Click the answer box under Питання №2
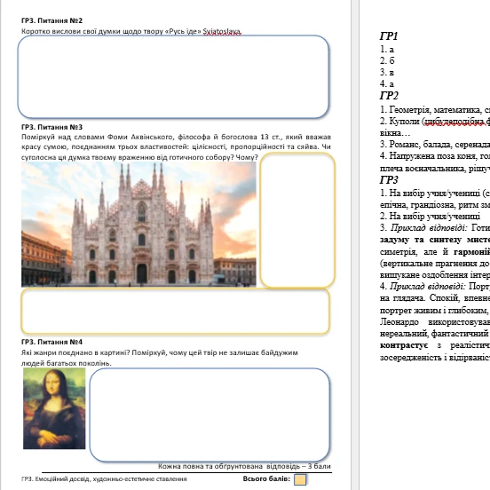The height and width of the screenshot is (490, 490). 173,76
